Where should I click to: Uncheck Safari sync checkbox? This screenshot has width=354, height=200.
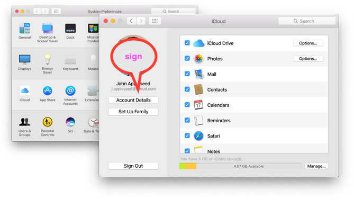click(x=187, y=135)
